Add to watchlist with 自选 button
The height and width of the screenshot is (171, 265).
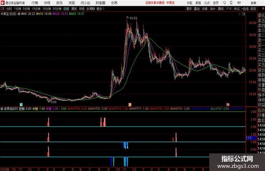tap(245, 9)
